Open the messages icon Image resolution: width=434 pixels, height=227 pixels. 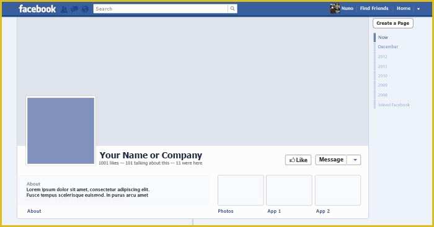click(74, 9)
